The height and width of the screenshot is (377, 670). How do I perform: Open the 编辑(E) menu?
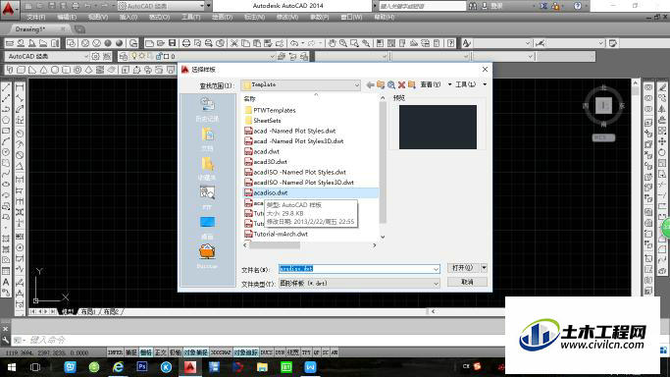[67, 17]
